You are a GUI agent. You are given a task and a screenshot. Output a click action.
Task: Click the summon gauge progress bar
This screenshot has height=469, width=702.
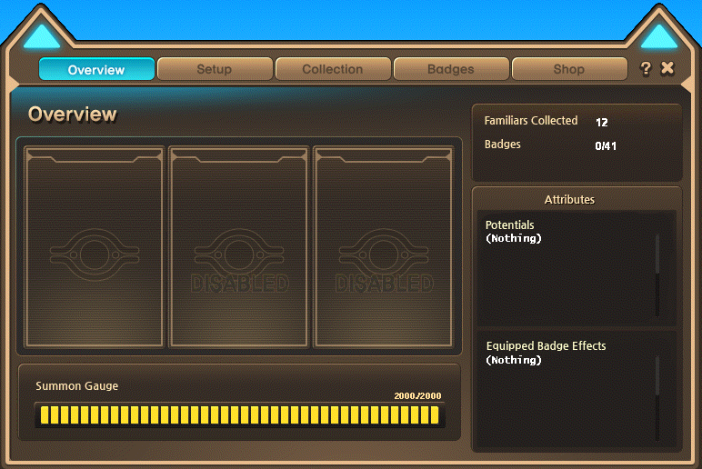coord(239,414)
